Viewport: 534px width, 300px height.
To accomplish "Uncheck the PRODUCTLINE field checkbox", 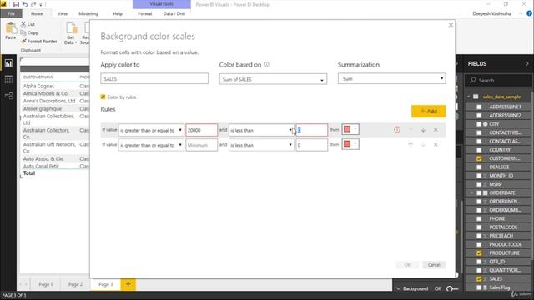I will coord(479,253).
